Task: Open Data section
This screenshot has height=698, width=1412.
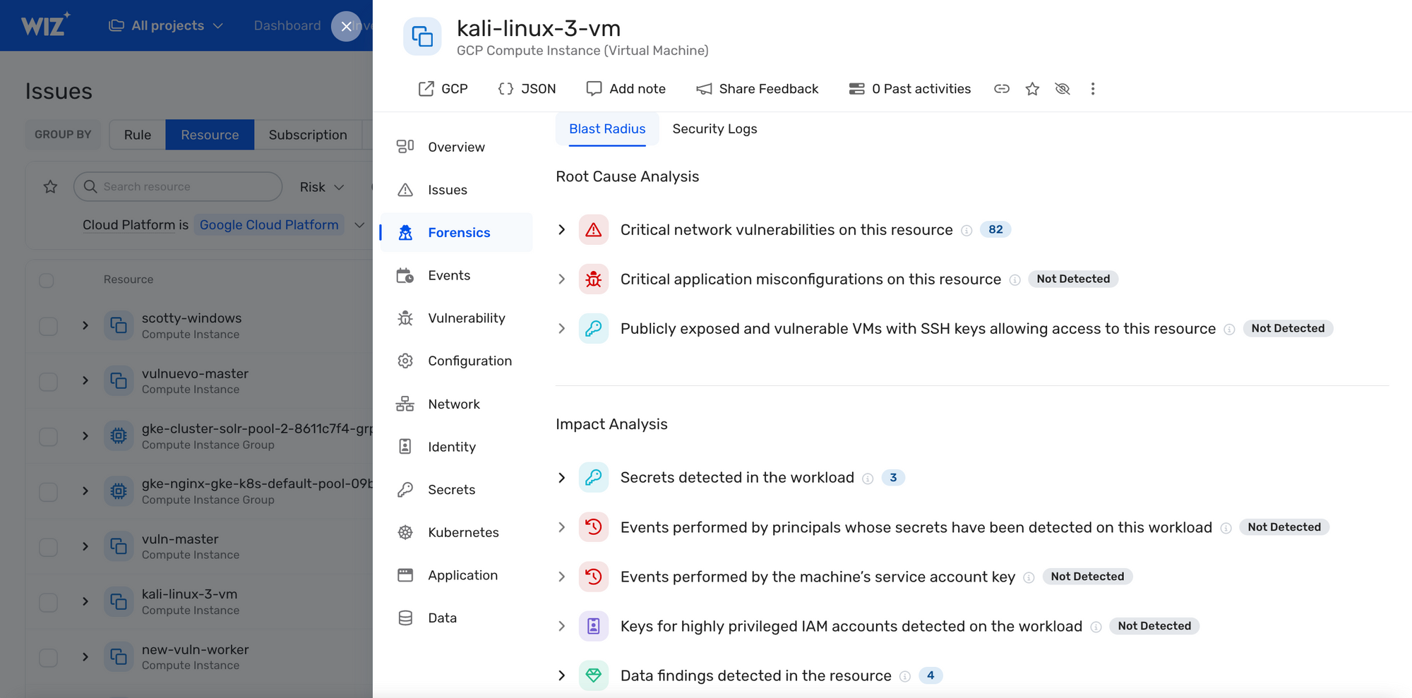Action: (x=456, y=618)
